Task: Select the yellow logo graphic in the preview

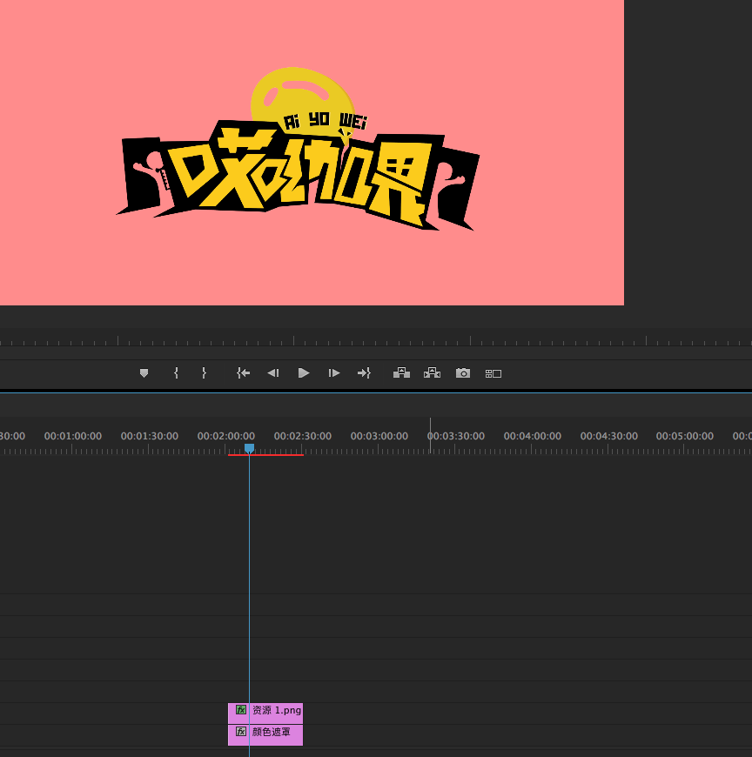Action: pos(298,150)
